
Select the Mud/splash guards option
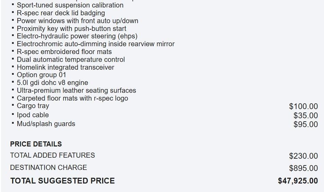click(x=46, y=124)
